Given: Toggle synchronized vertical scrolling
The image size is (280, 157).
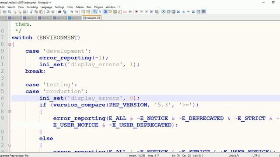Looking at the screenshot, I should click(x=83, y=12).
